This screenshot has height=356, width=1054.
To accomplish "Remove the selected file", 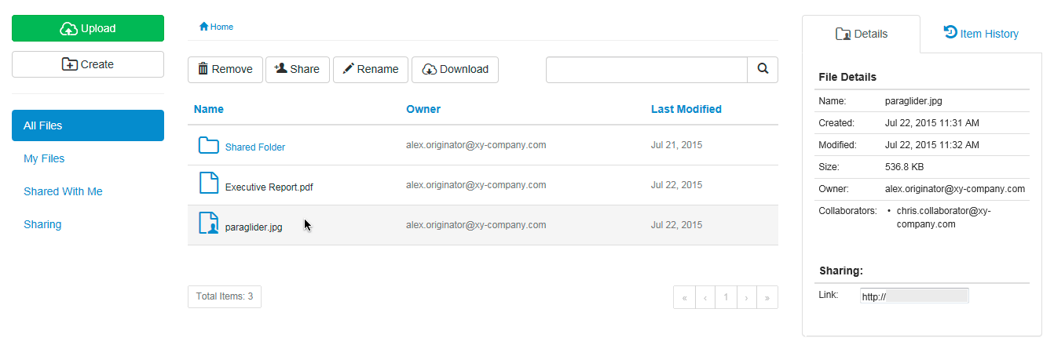I will (x=225, y=69).
